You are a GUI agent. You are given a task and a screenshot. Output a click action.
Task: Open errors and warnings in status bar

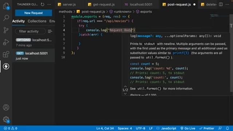tap(11, 128)
